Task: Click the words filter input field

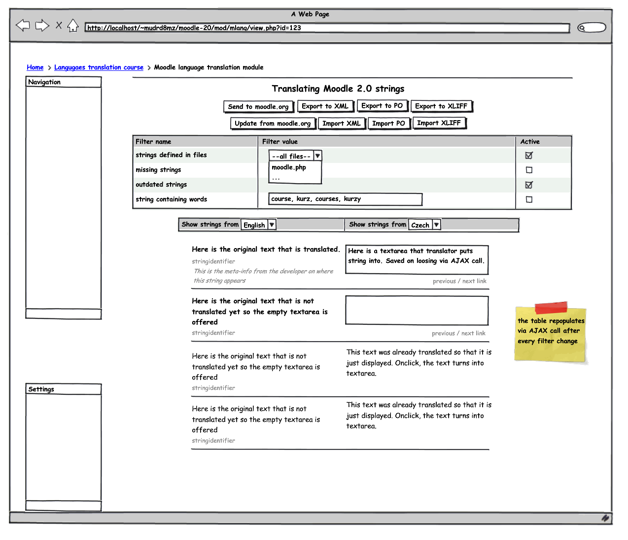Action: click(x=346, y=199)
